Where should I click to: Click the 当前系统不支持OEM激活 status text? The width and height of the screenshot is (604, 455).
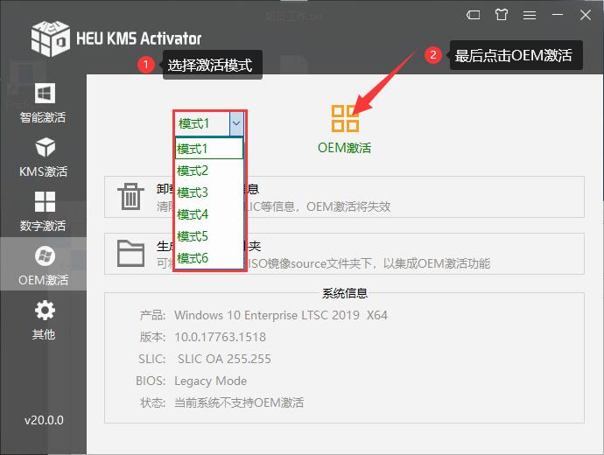coord(239,403)
